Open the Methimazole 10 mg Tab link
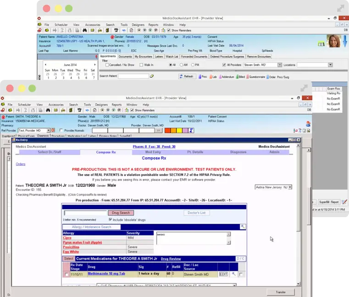Screen dimensions: 349x297 point(105,274)
